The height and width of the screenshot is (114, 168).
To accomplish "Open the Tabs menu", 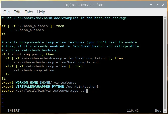I will pyautogui.click(x=29, y=12).
